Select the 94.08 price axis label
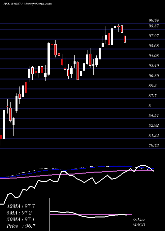 click(154, 56)
